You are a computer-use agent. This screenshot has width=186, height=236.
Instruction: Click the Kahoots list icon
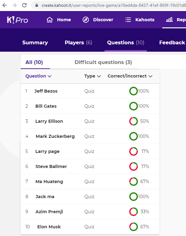coord(128,20)
